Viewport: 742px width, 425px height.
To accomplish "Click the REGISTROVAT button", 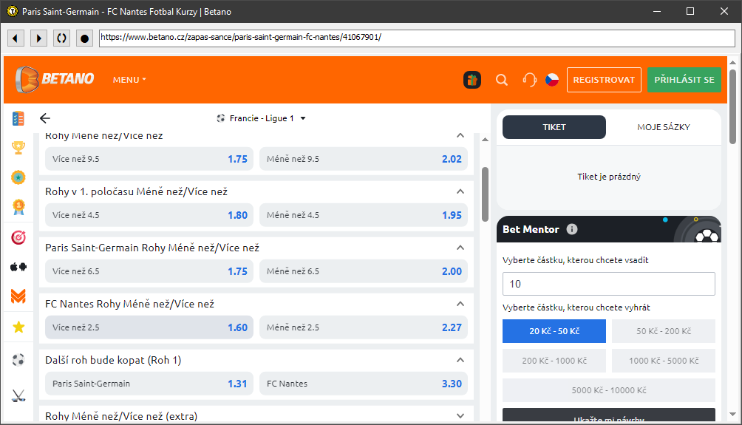I will 604,80.
